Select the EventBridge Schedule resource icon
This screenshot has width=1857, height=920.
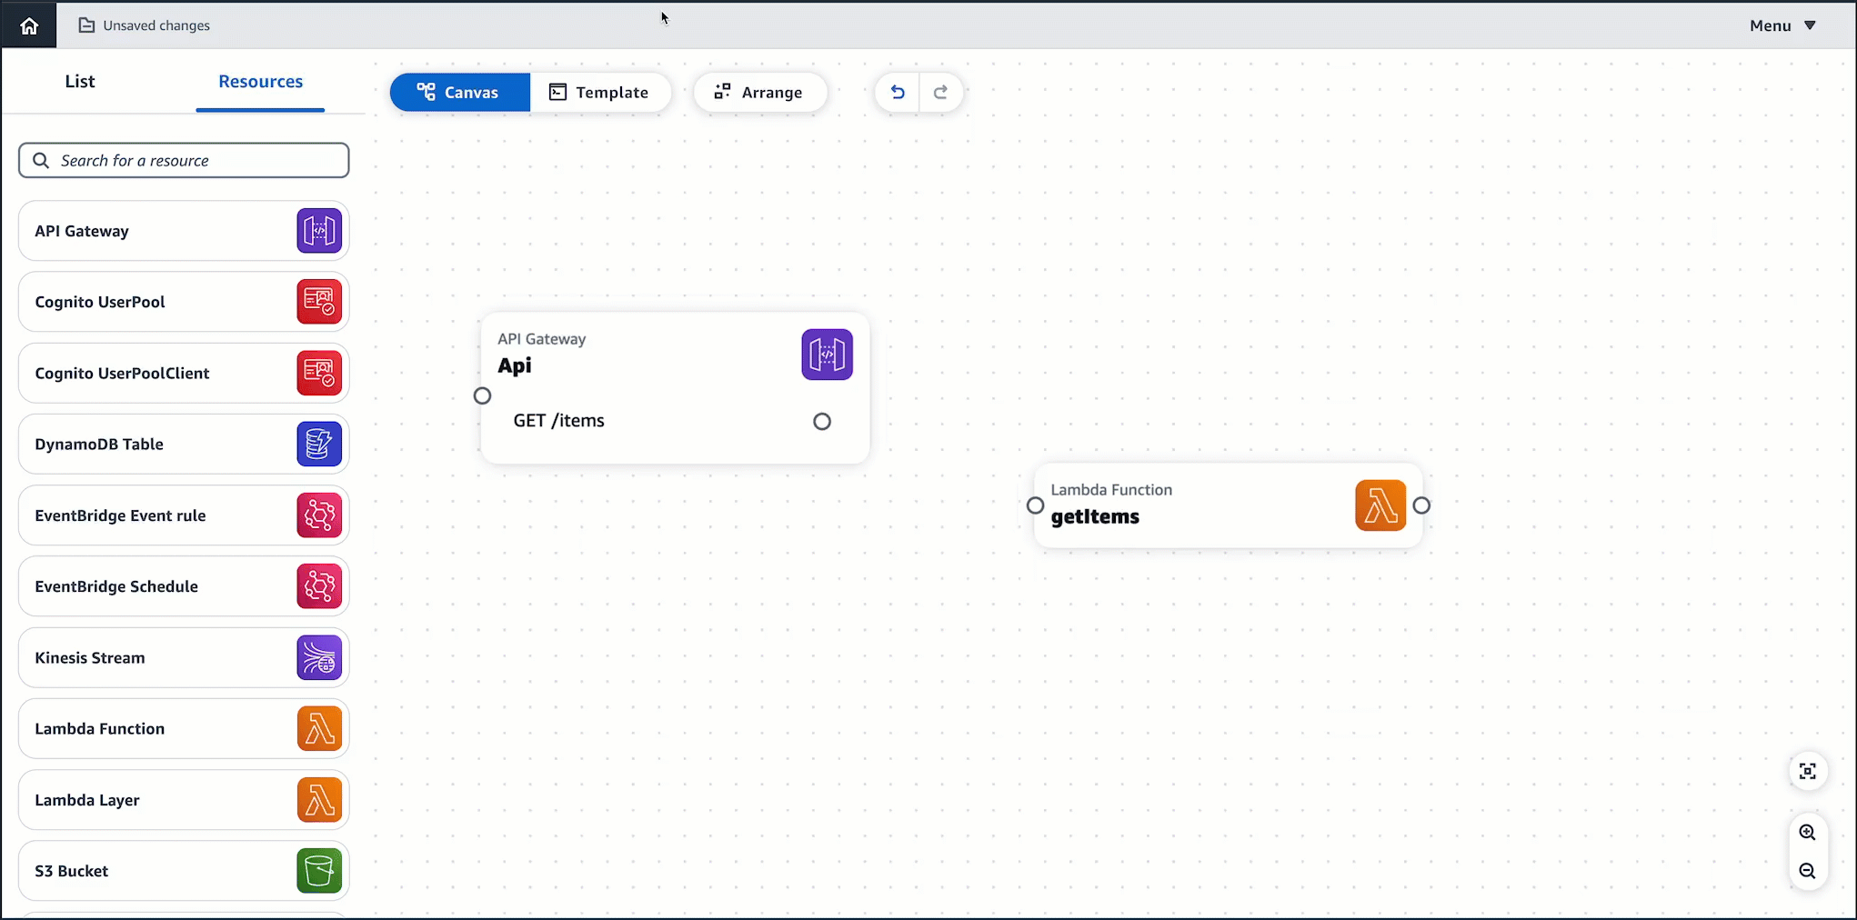click(x=319, y=586)
